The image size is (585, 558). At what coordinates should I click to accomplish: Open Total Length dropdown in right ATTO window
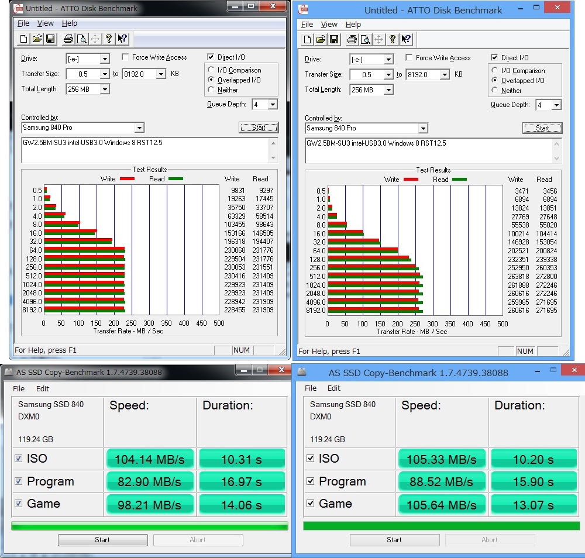tap(388, 90)
